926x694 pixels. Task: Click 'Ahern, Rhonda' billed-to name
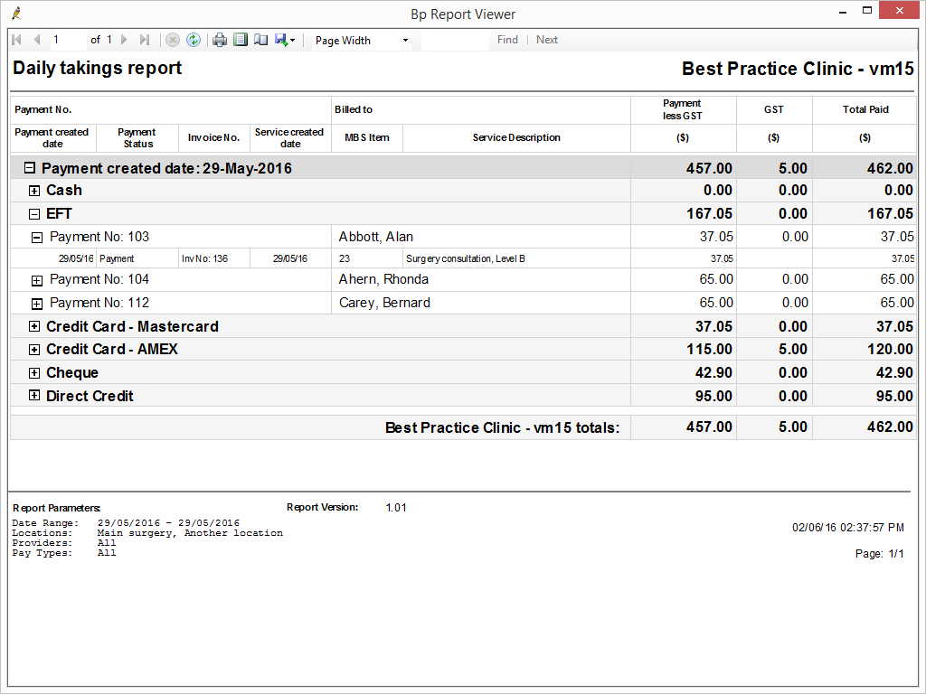tap(383, 279)
